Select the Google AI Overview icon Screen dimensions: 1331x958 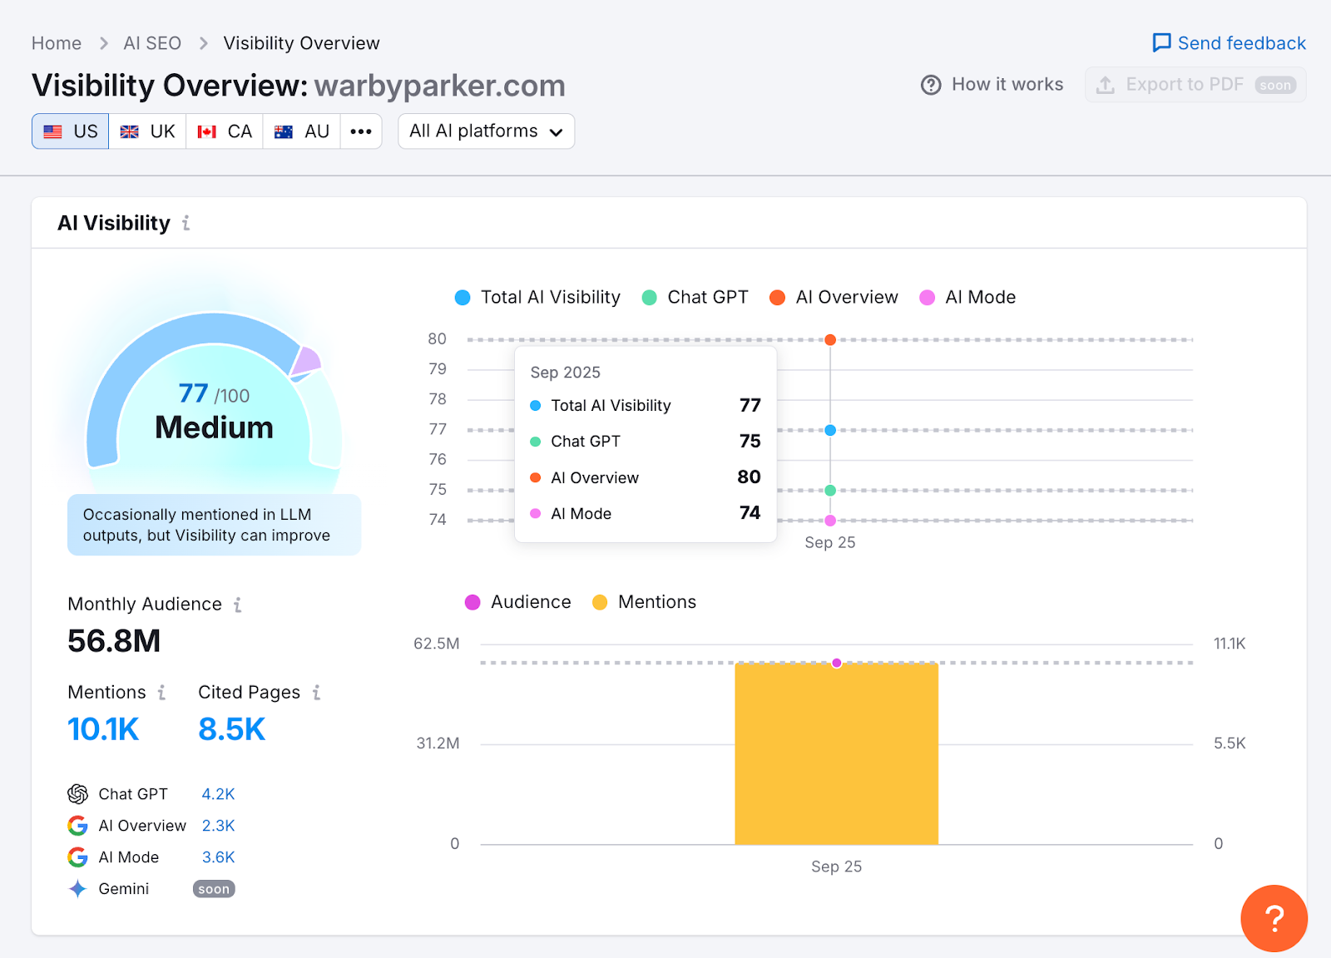pos(77,825)
